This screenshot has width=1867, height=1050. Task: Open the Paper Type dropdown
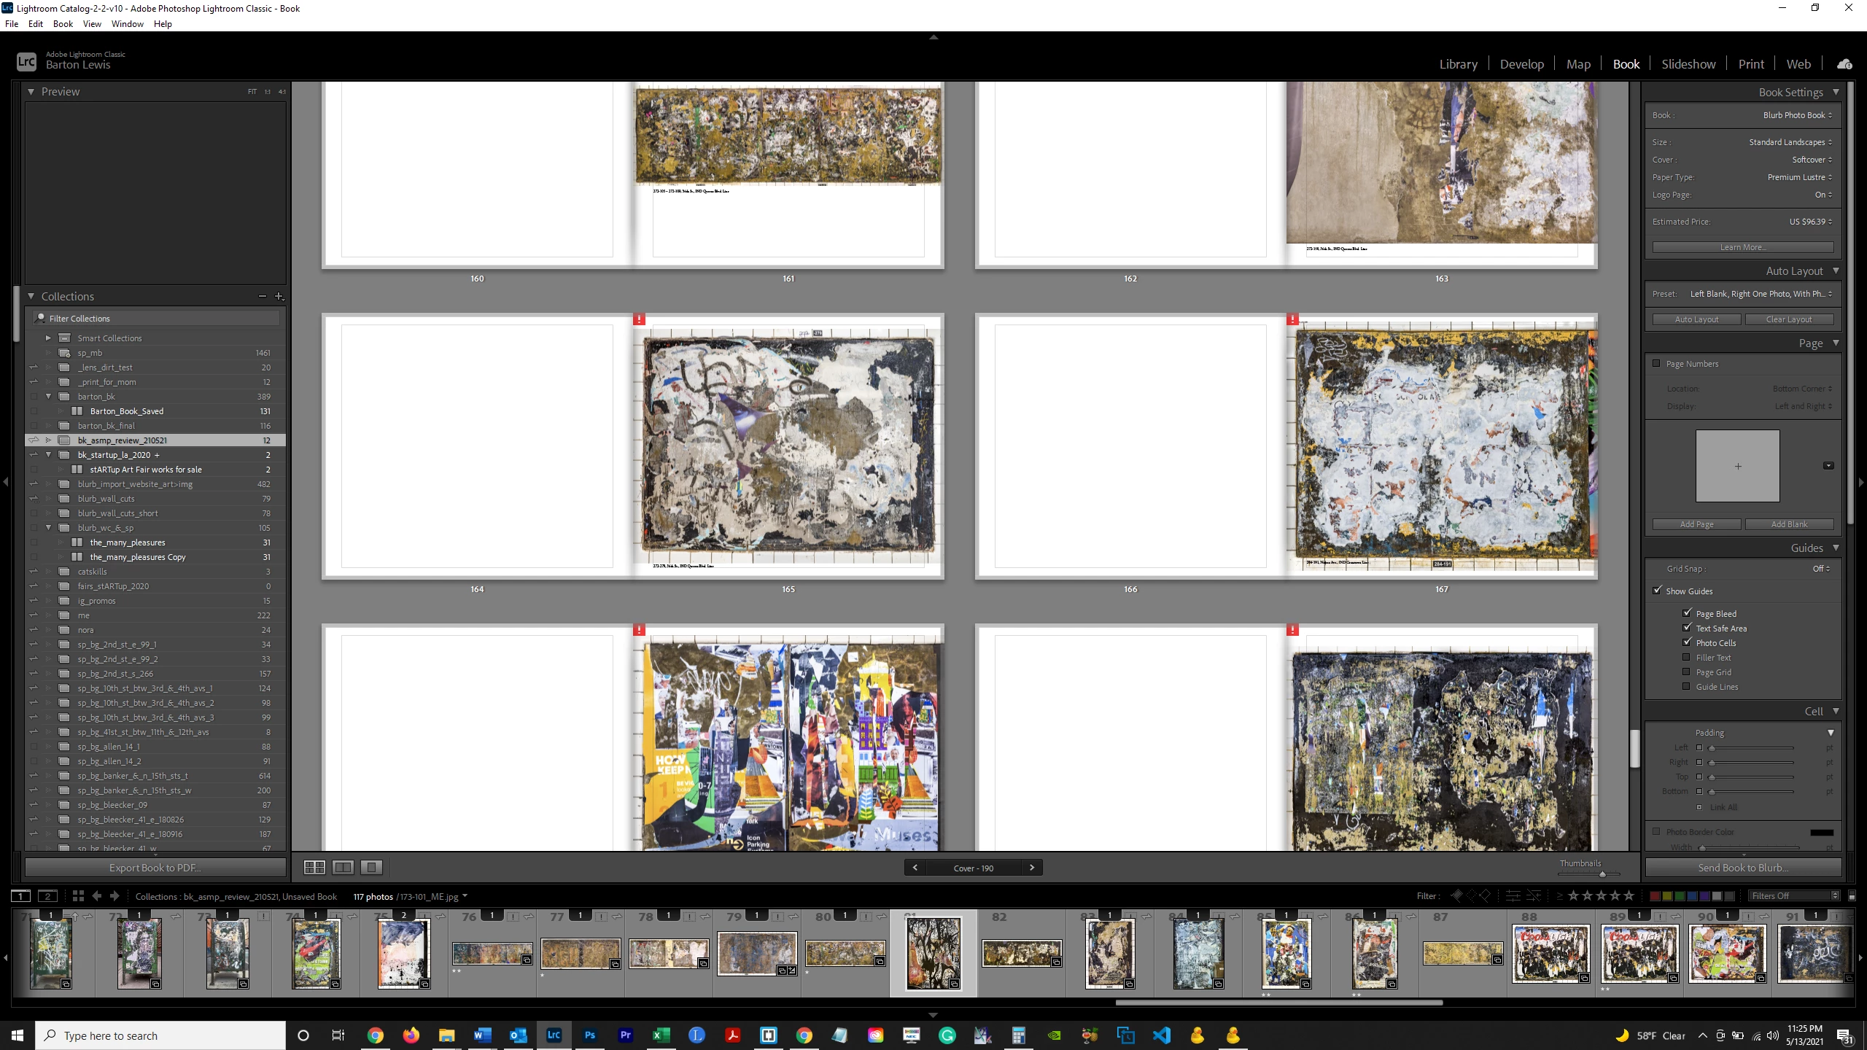(x=1798, y=177)
